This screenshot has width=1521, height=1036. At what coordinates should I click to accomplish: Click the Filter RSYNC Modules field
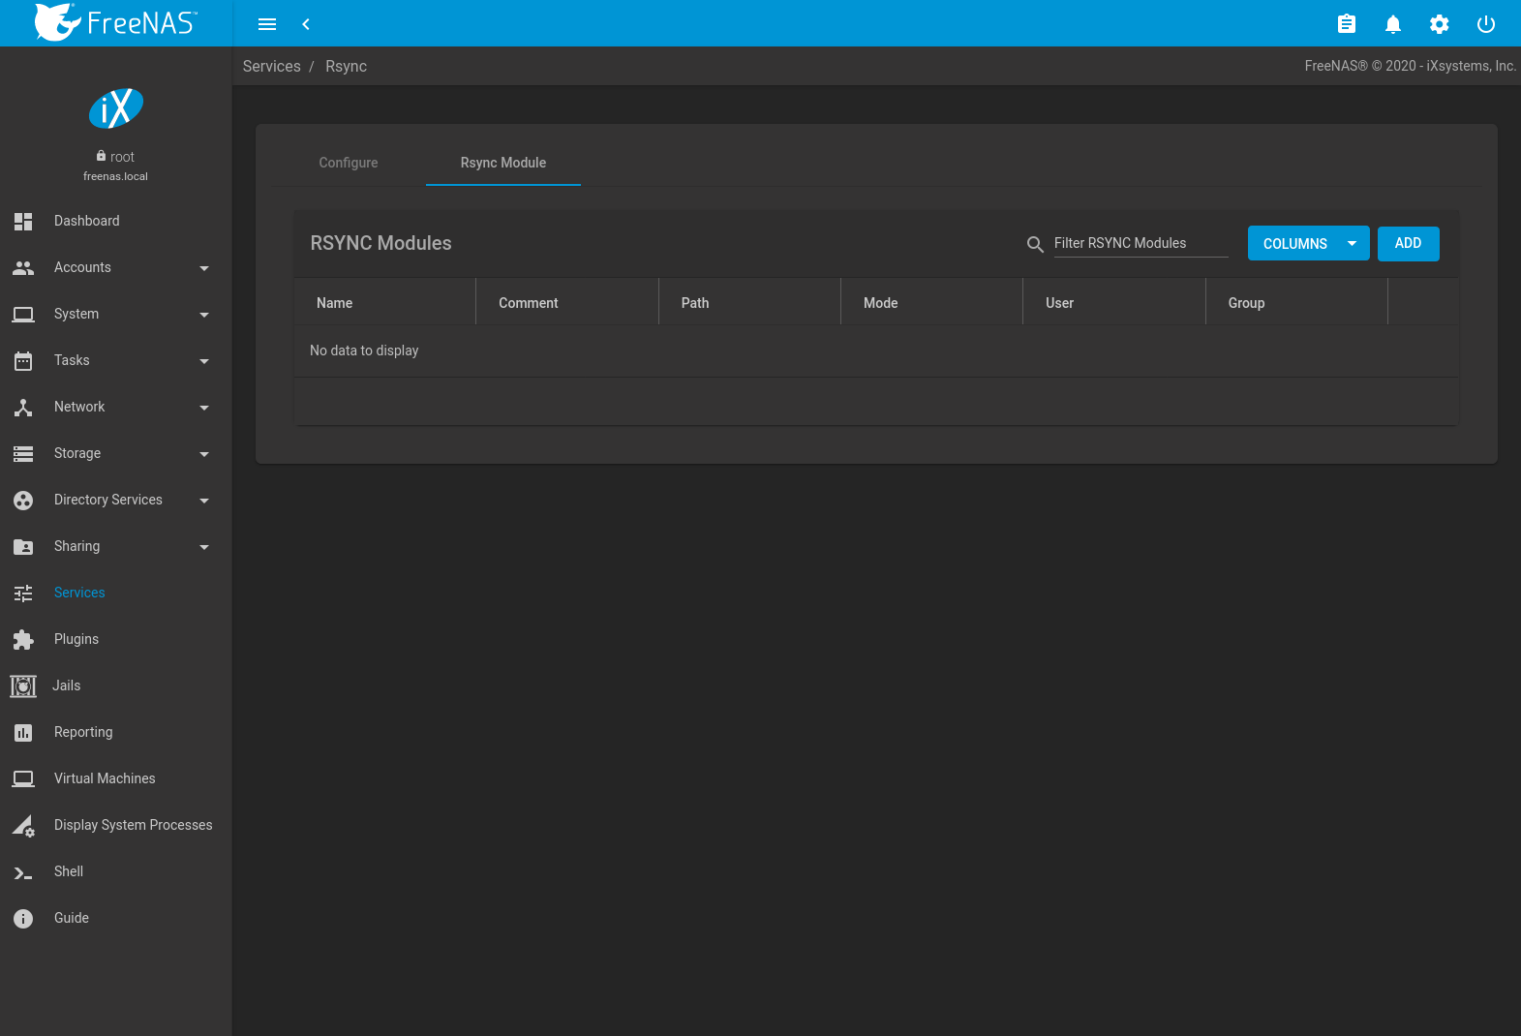1140,243
